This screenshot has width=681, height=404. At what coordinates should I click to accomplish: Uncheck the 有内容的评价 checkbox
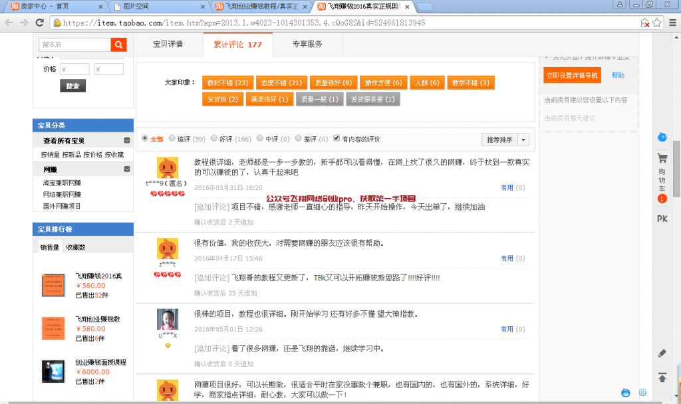click(337, 139)
